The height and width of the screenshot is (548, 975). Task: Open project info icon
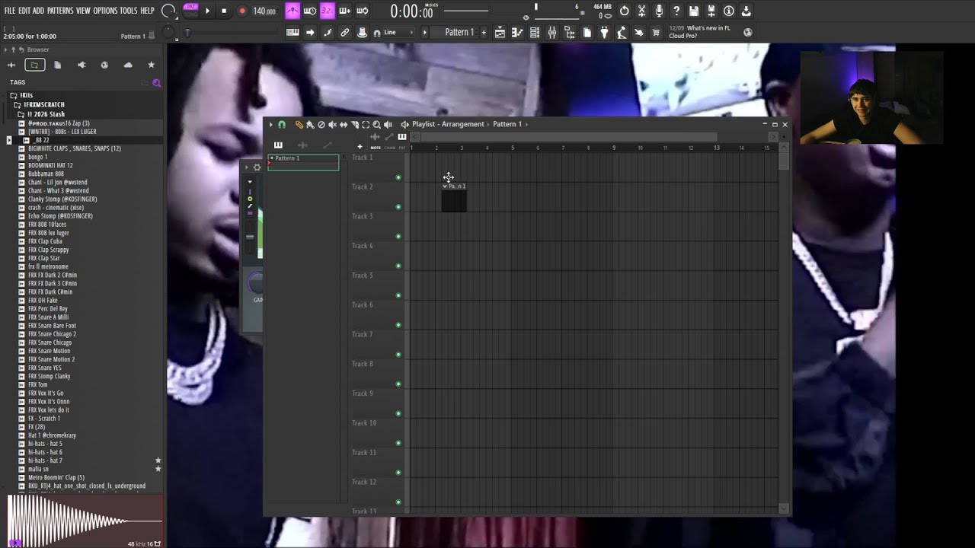pos(729,11)
